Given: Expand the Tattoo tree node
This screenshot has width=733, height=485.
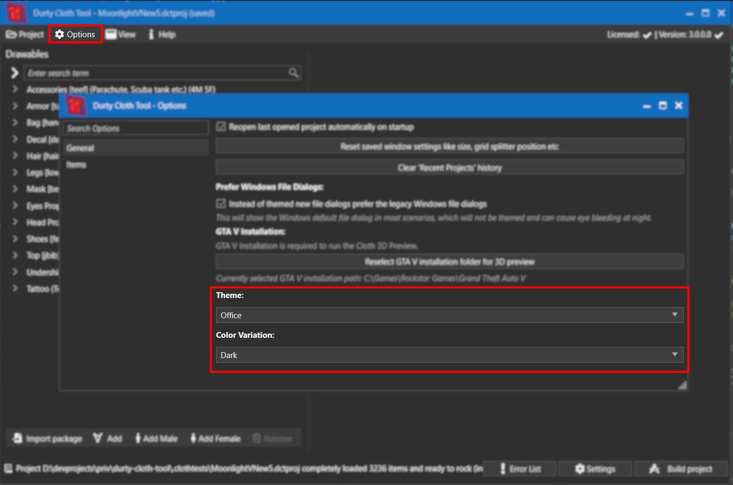Looking at the screenshot, I should tap(15, 288).
